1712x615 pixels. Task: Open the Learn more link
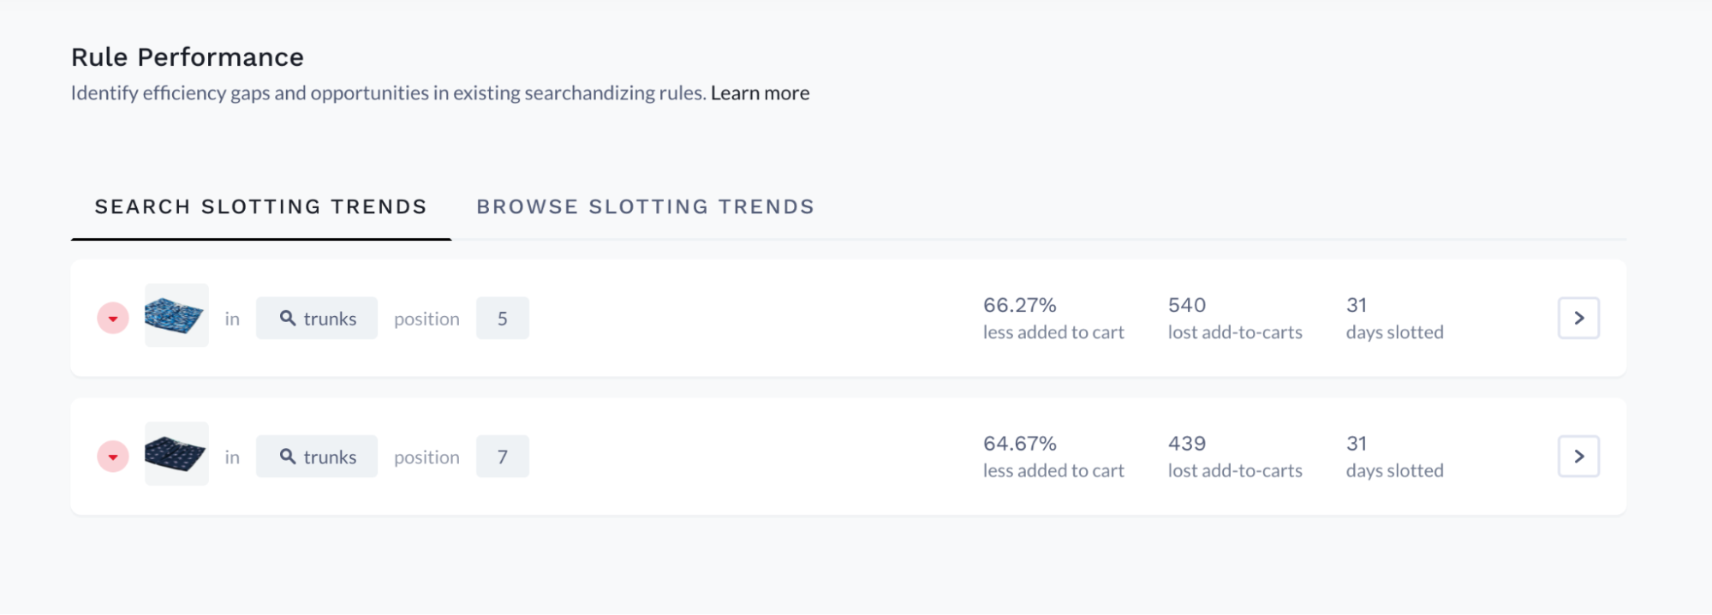pos(760,93)
